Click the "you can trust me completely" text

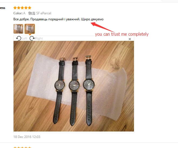pos(122,34)
